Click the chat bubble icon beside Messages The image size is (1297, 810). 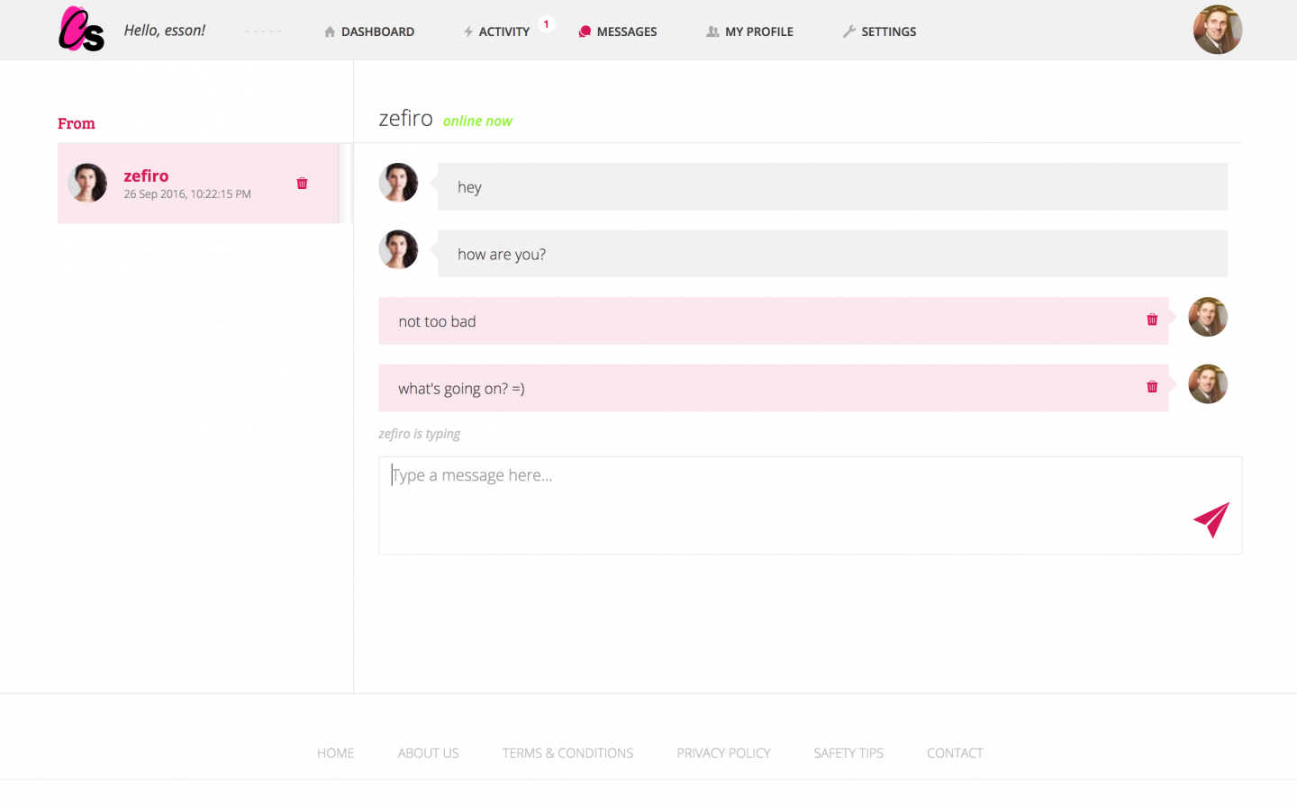[x=585, y=31]
